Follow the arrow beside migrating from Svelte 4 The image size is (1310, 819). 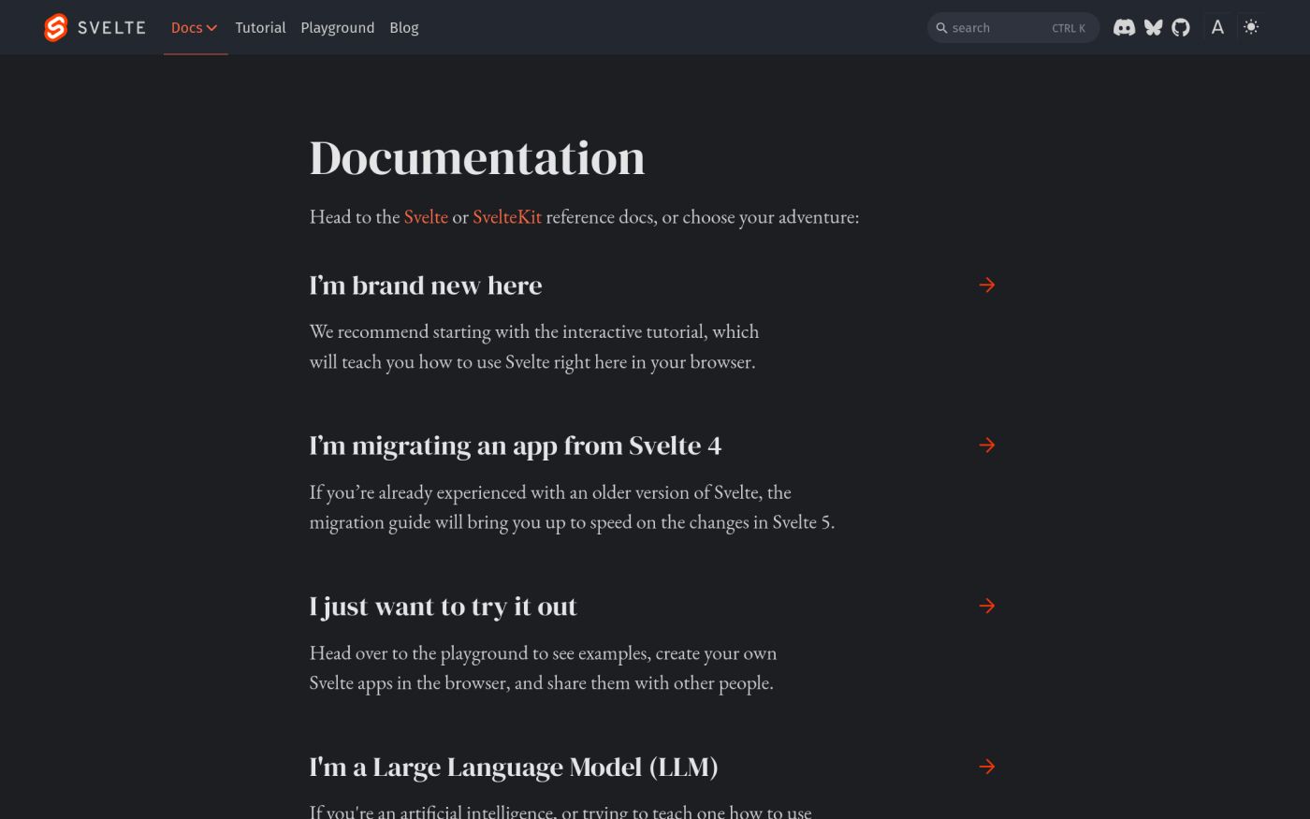coord(986,445)
